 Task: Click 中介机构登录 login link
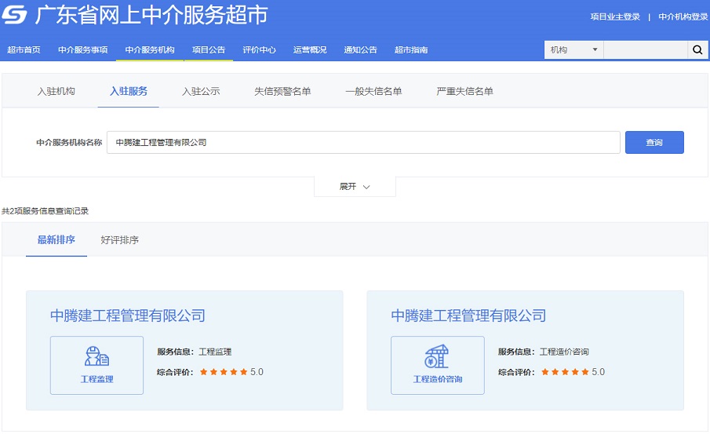[683, 16]
